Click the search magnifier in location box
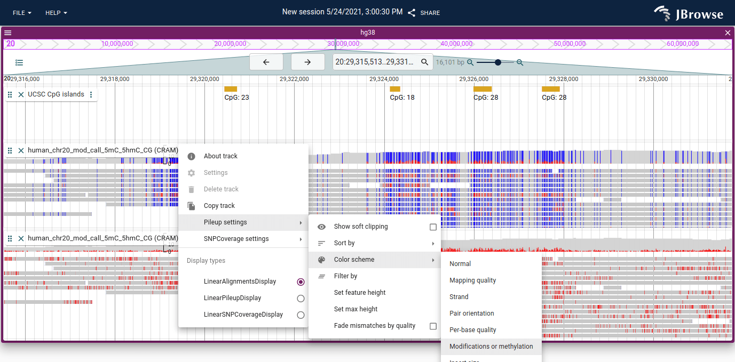The width and height of the screenshot is (735, 362). point(425,62)
